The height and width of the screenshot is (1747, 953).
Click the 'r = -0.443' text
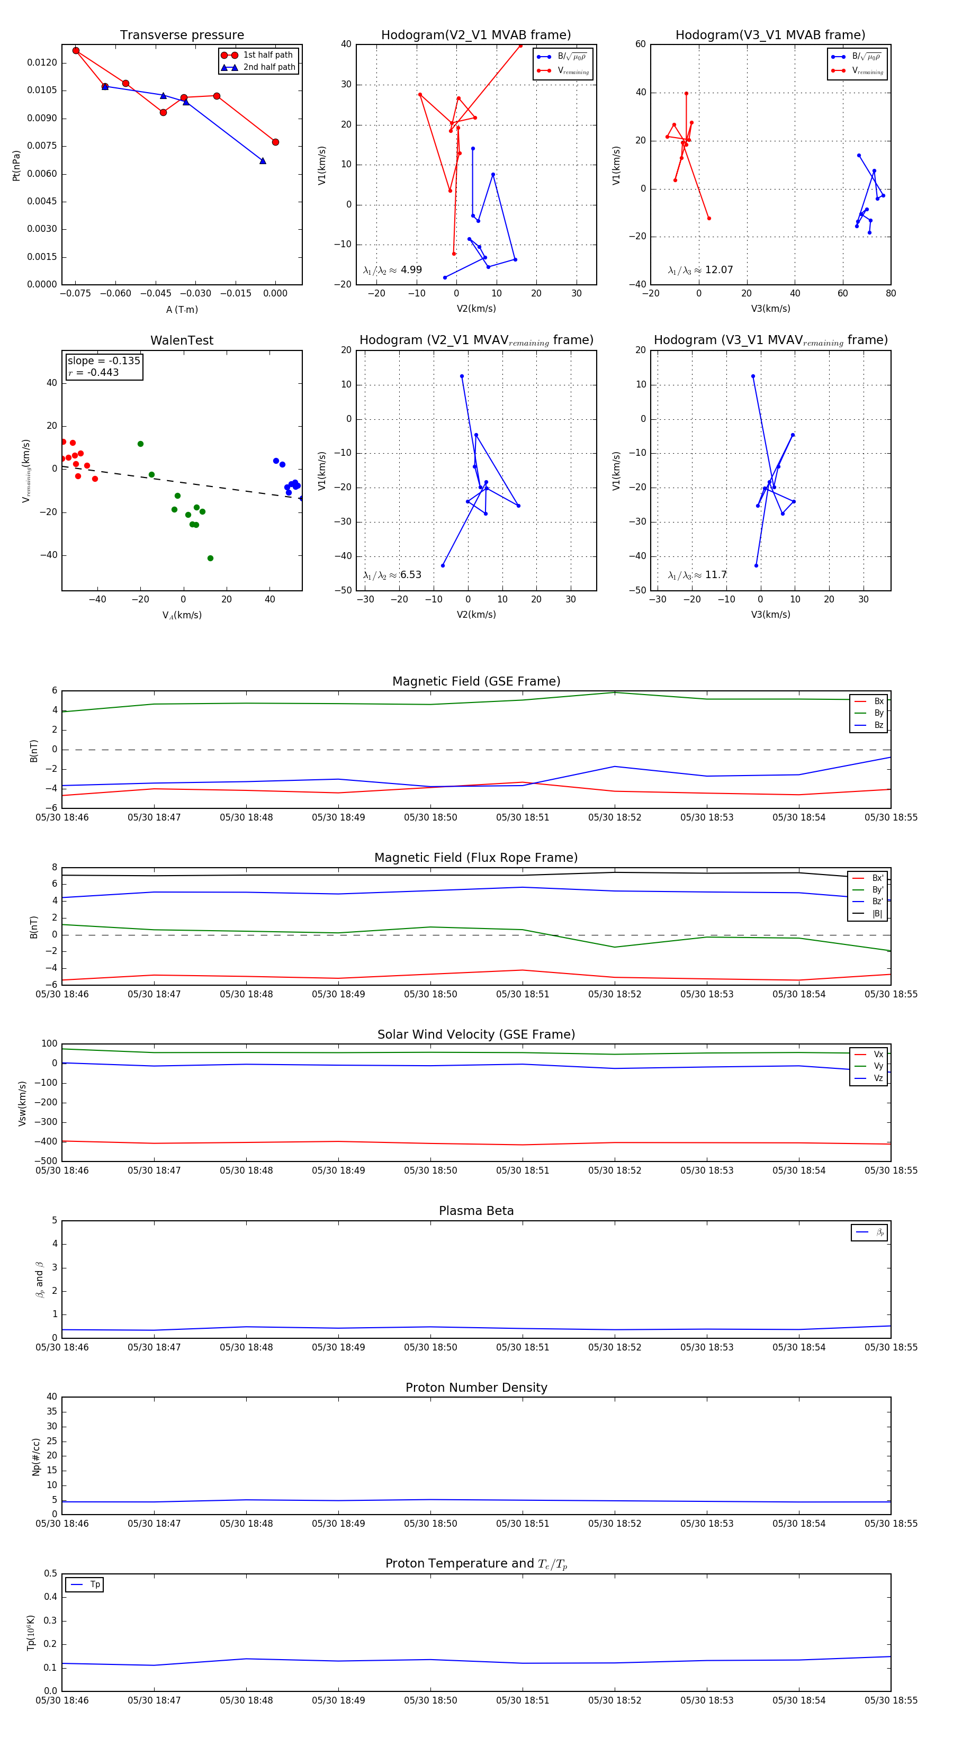point(93,372)
